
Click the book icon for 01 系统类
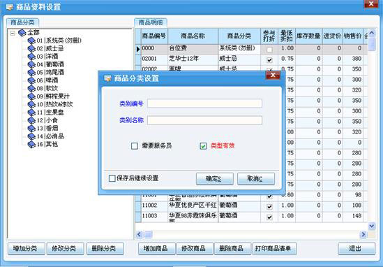31,41
